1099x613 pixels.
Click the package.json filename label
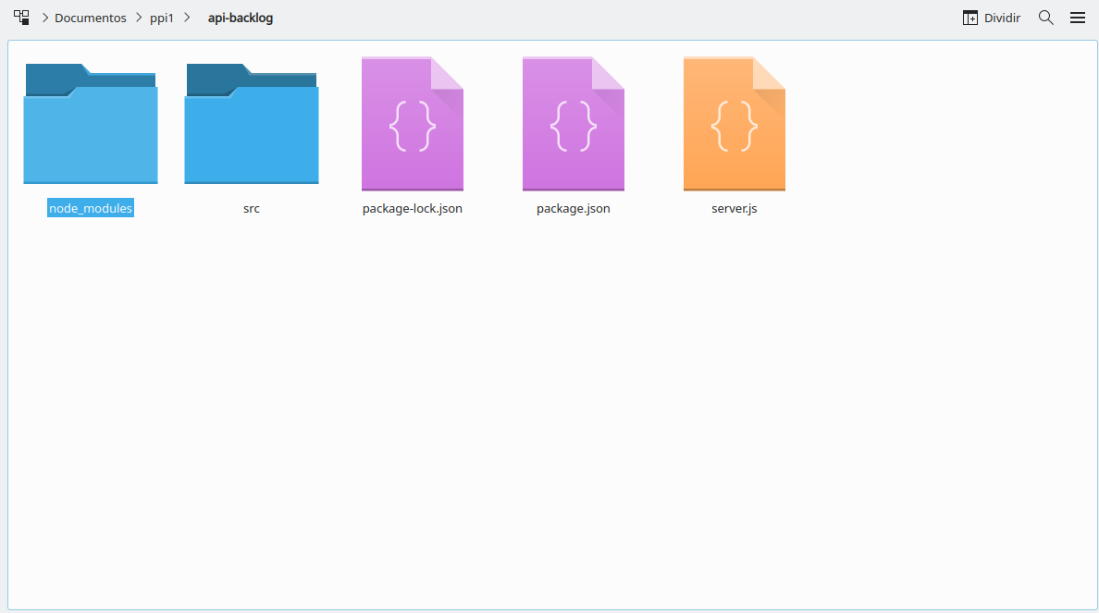(574, 209)
